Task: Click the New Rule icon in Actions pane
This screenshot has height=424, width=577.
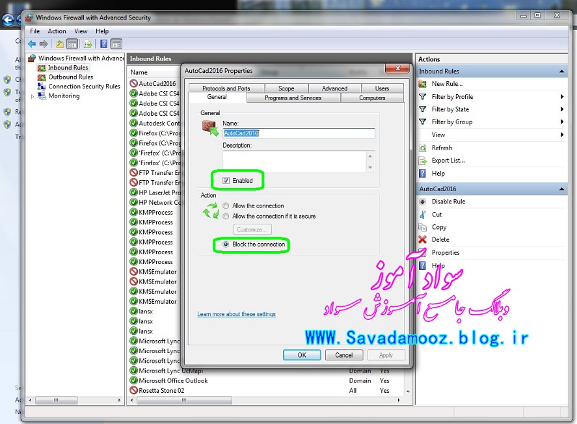Action: pyautogui.click(x=422, y=84)
